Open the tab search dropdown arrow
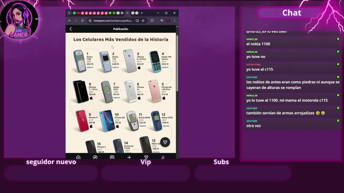The height and width of the screenshot is (193, 344). coord(69,13)
